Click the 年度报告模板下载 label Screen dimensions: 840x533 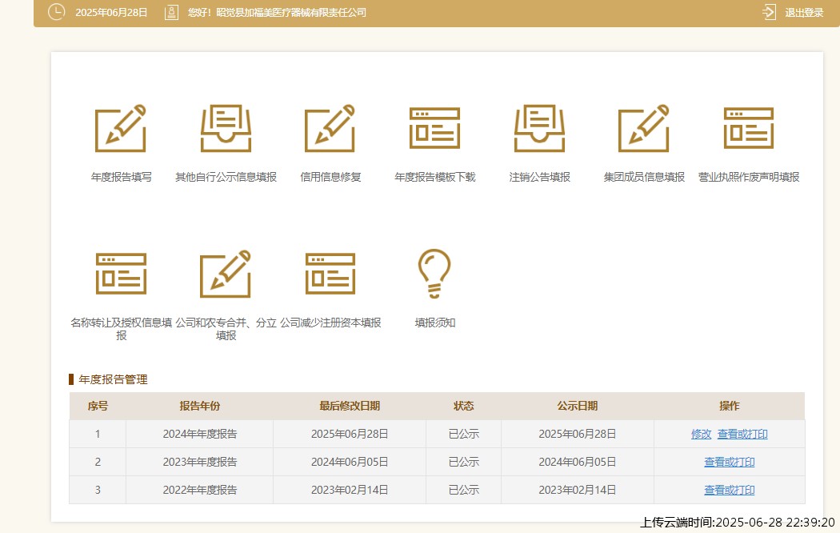434,177
